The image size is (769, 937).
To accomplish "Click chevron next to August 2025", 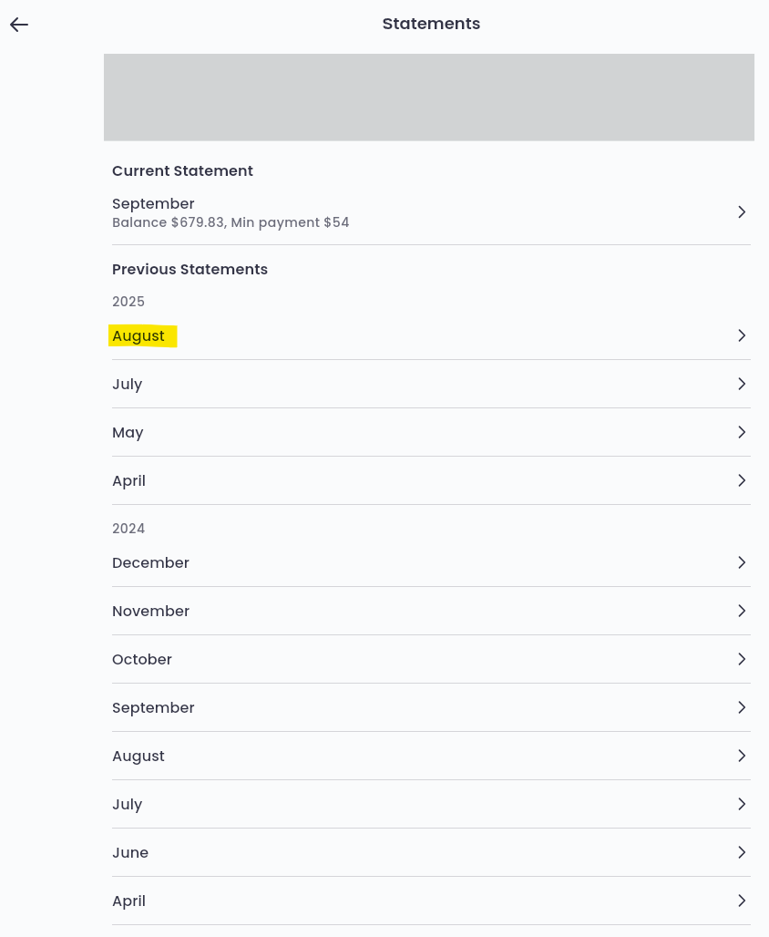I will tap(742, 335).
